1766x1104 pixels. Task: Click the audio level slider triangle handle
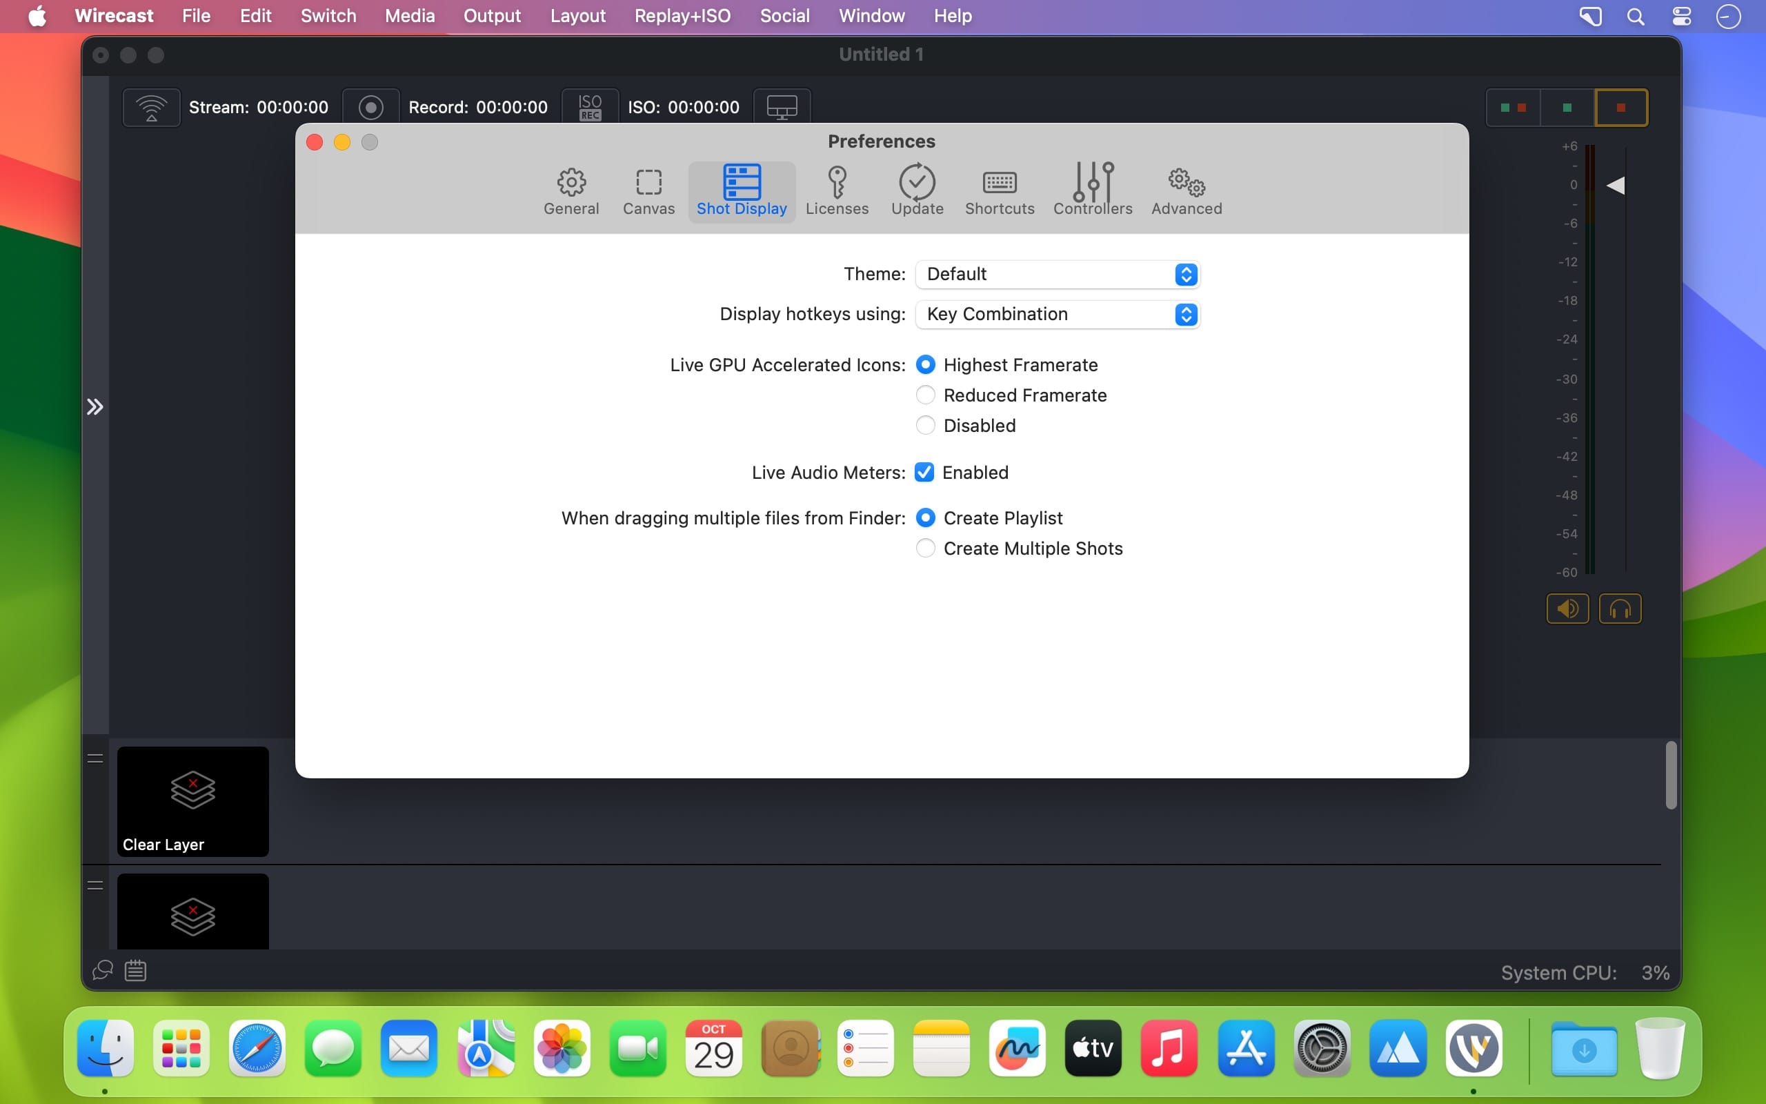(1616, 186)
